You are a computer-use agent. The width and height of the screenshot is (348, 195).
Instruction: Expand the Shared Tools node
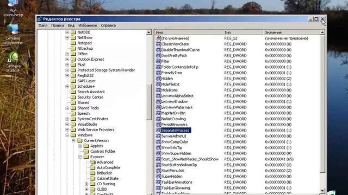[x=67, y=108]
